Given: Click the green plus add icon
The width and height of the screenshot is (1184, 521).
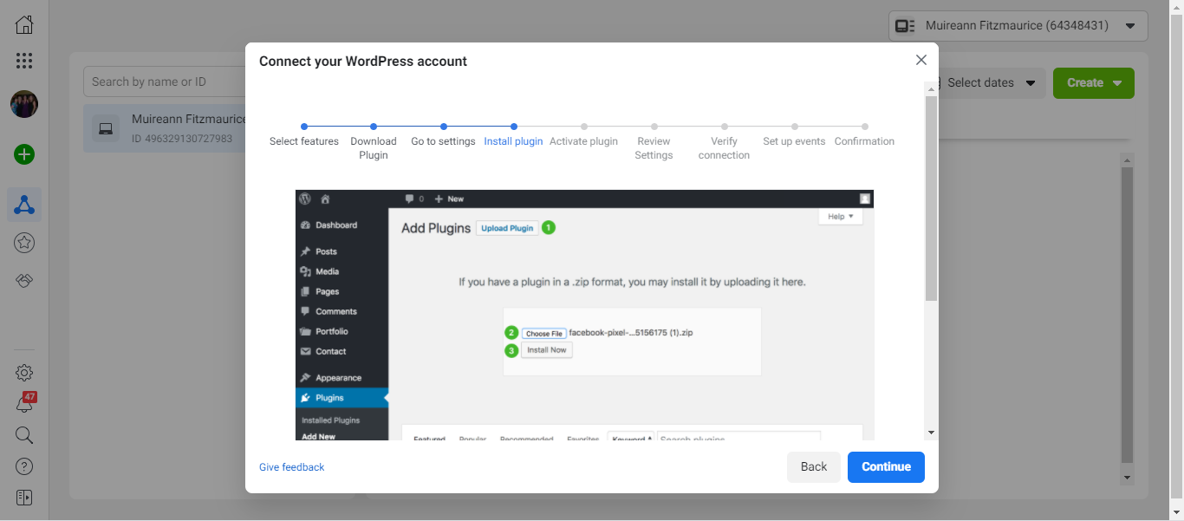Looking at the screenshot, I should 24,155.
